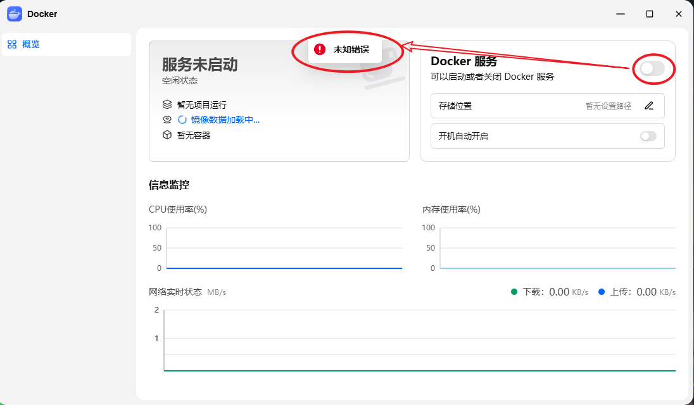Click the Docker whale app icon
This screenshot has height=405, width=694.
(15, 14)
